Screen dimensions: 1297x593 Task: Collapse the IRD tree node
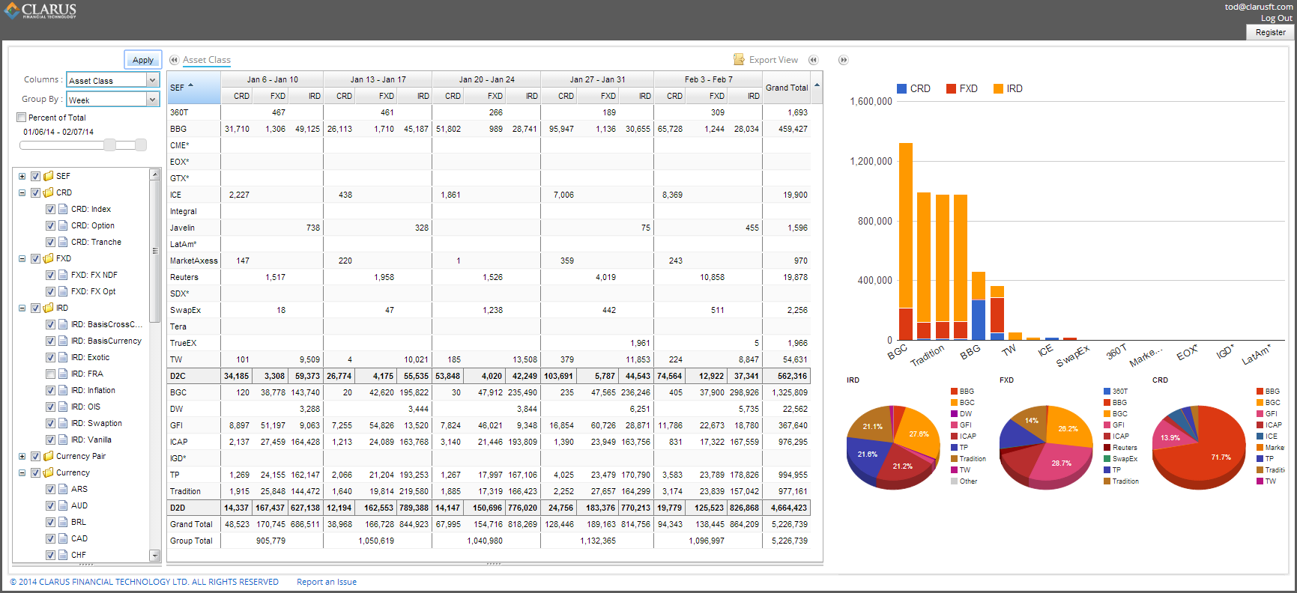[22, 308]
